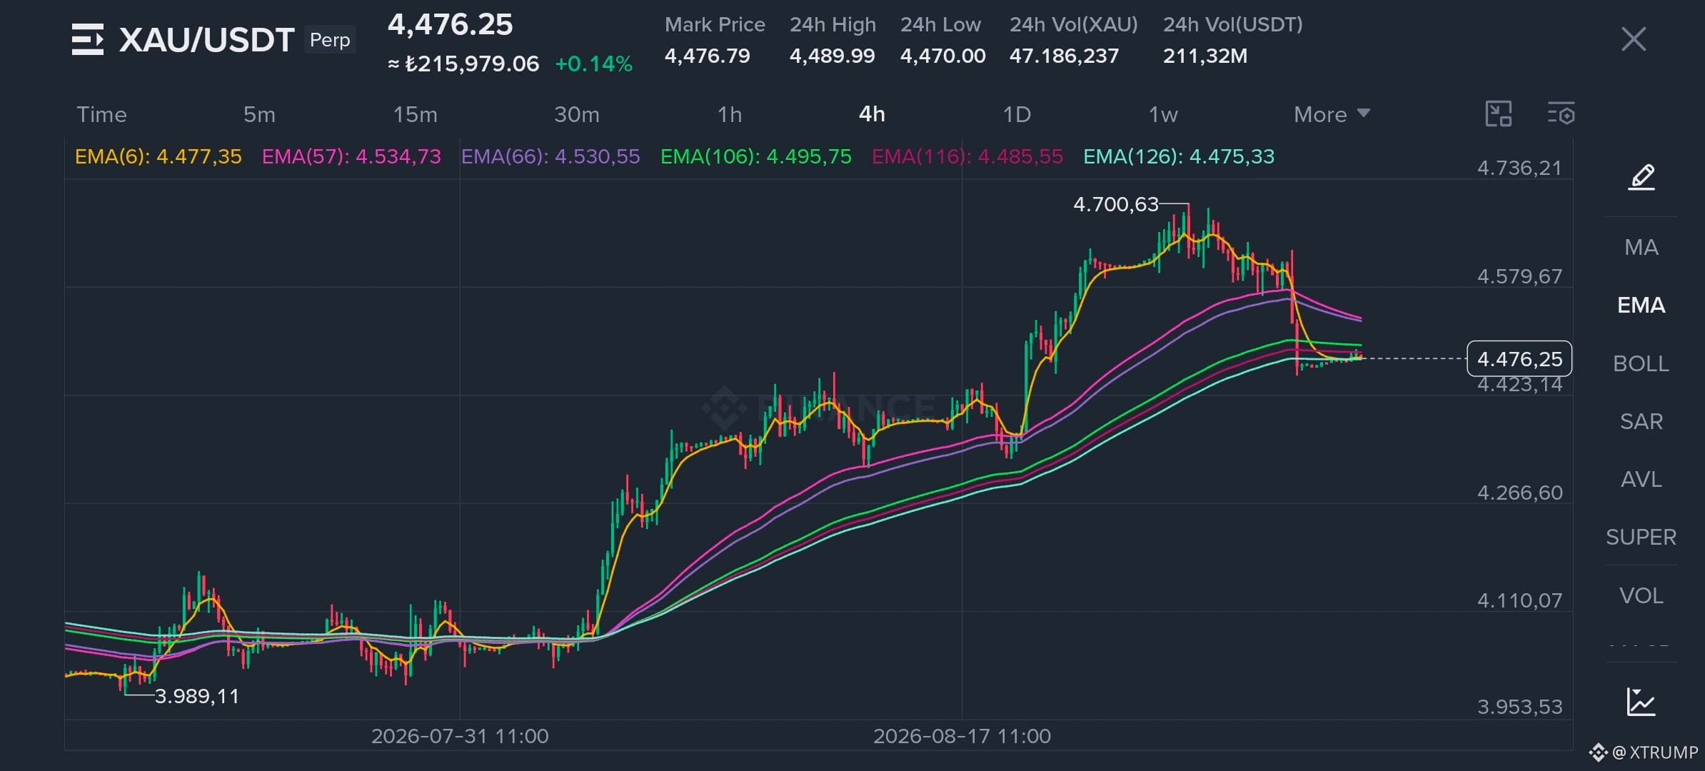Click the current price label 4.476,25 on axis
The width and height of the screenshot is (1705, 771).
click(1519, 358)
